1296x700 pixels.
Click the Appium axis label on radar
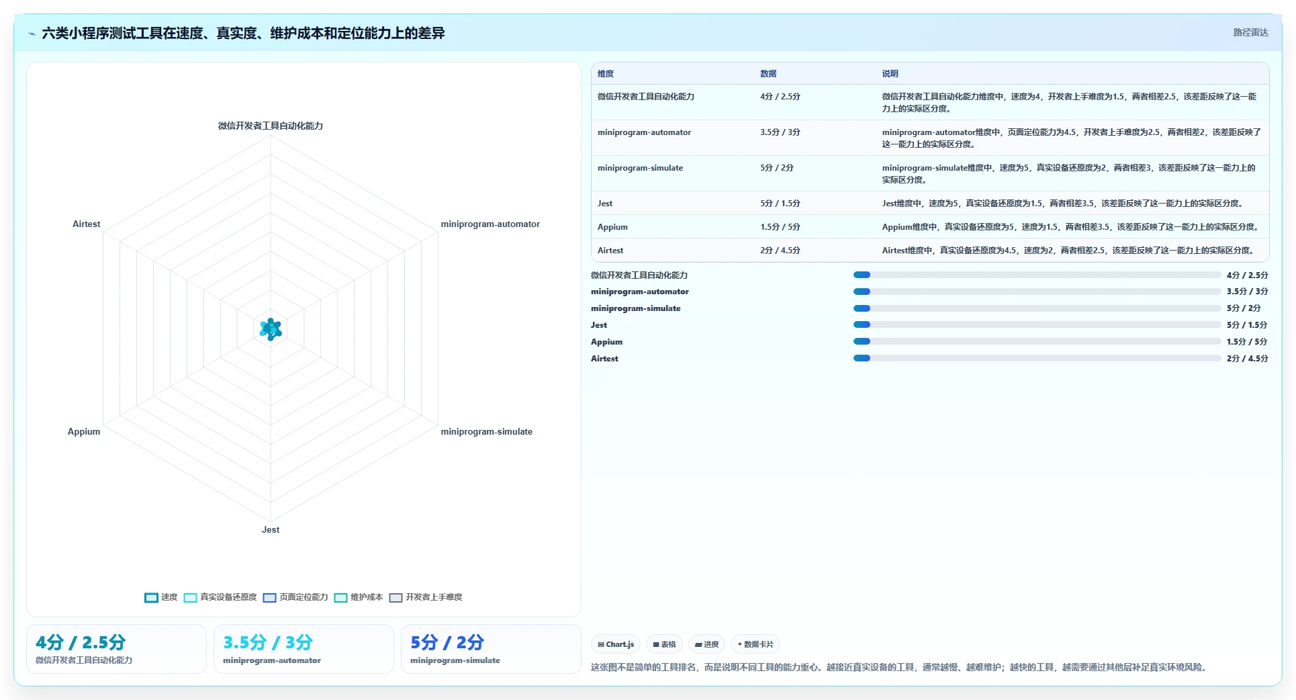point(84,432)
